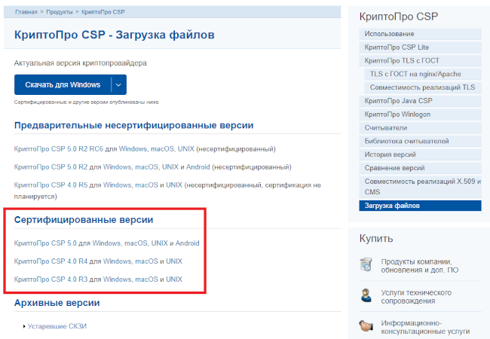This screenshot has width=490, height=339.
Task: Open КриптоПро CSP 4.0 R4 link
Action: point(51,261)
